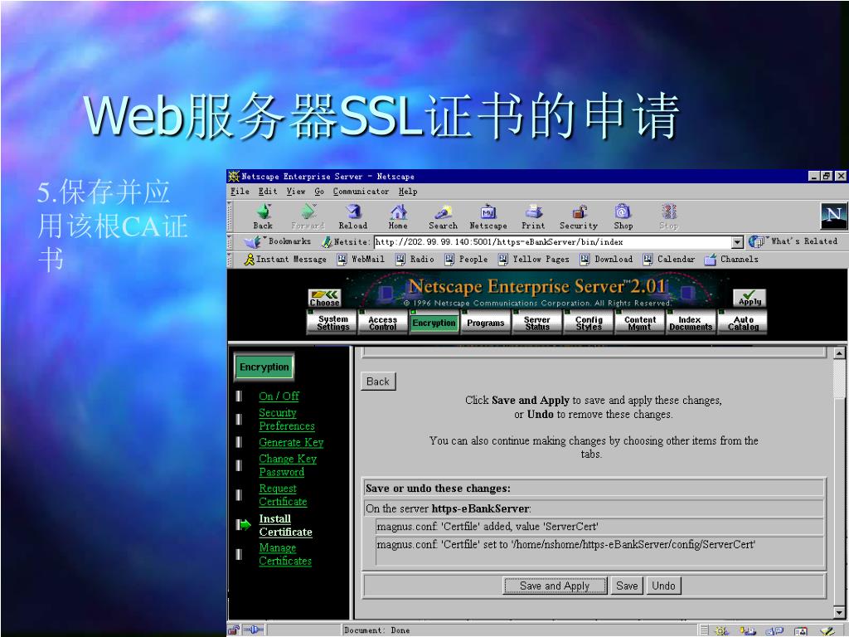
Task: Open the File menu
Action: tap(240, 192)
